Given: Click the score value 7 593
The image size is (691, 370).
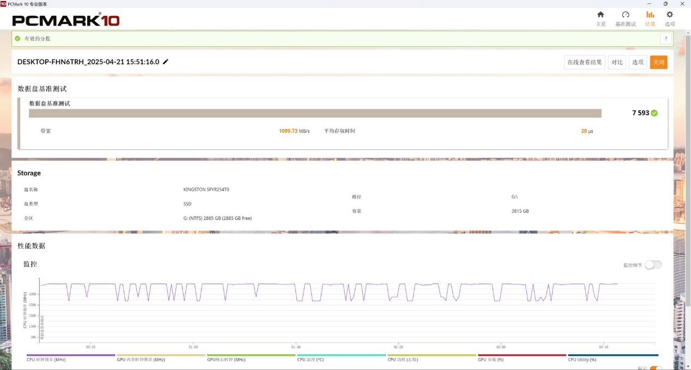Looking at the screenshot, I should pos(641,113).
